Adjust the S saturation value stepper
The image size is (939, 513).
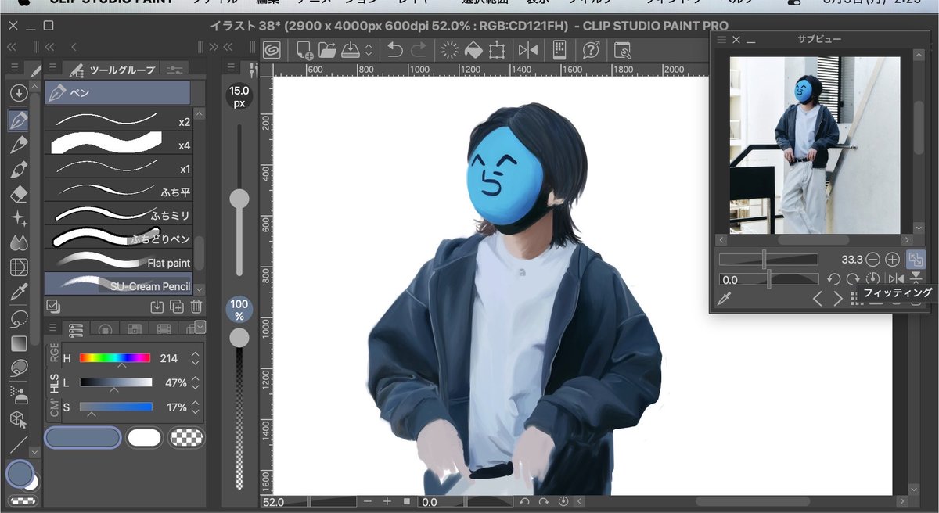pyautogui.click(x=196, y=407)
